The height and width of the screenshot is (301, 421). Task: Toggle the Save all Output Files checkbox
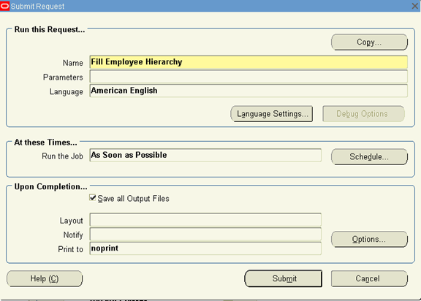tap(93, 198)
